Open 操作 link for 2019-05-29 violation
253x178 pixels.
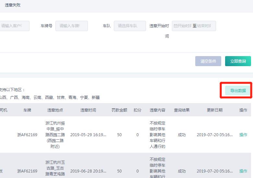(x=243, y=135)
